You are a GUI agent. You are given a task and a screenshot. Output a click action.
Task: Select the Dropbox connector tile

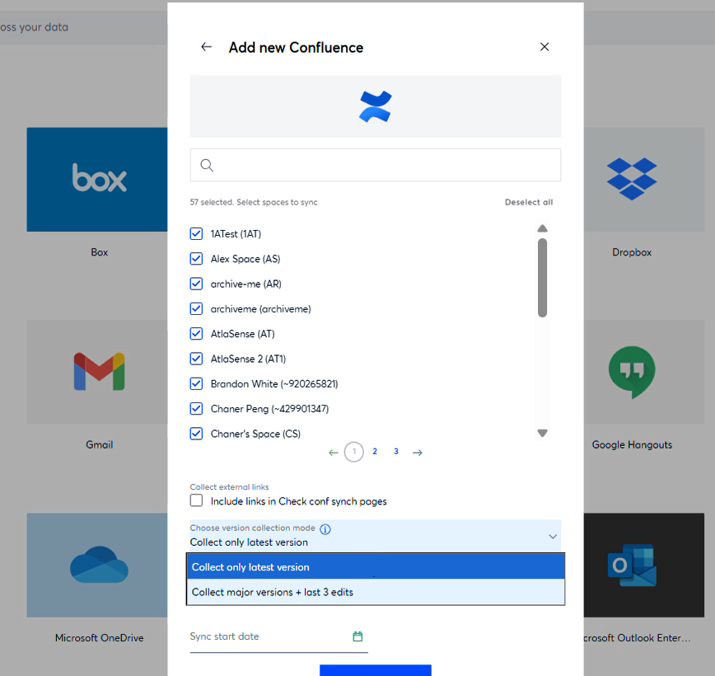(632, 180)
